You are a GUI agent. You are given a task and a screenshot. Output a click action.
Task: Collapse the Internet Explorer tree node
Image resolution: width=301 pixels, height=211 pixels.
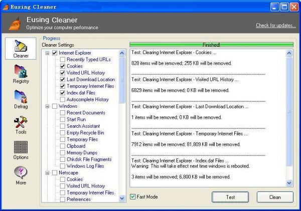(x=47, y=53)
